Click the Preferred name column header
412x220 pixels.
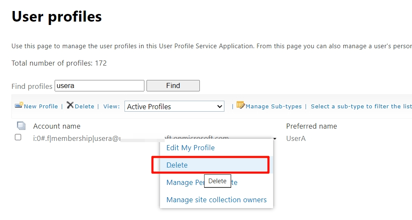coord(311,126)
